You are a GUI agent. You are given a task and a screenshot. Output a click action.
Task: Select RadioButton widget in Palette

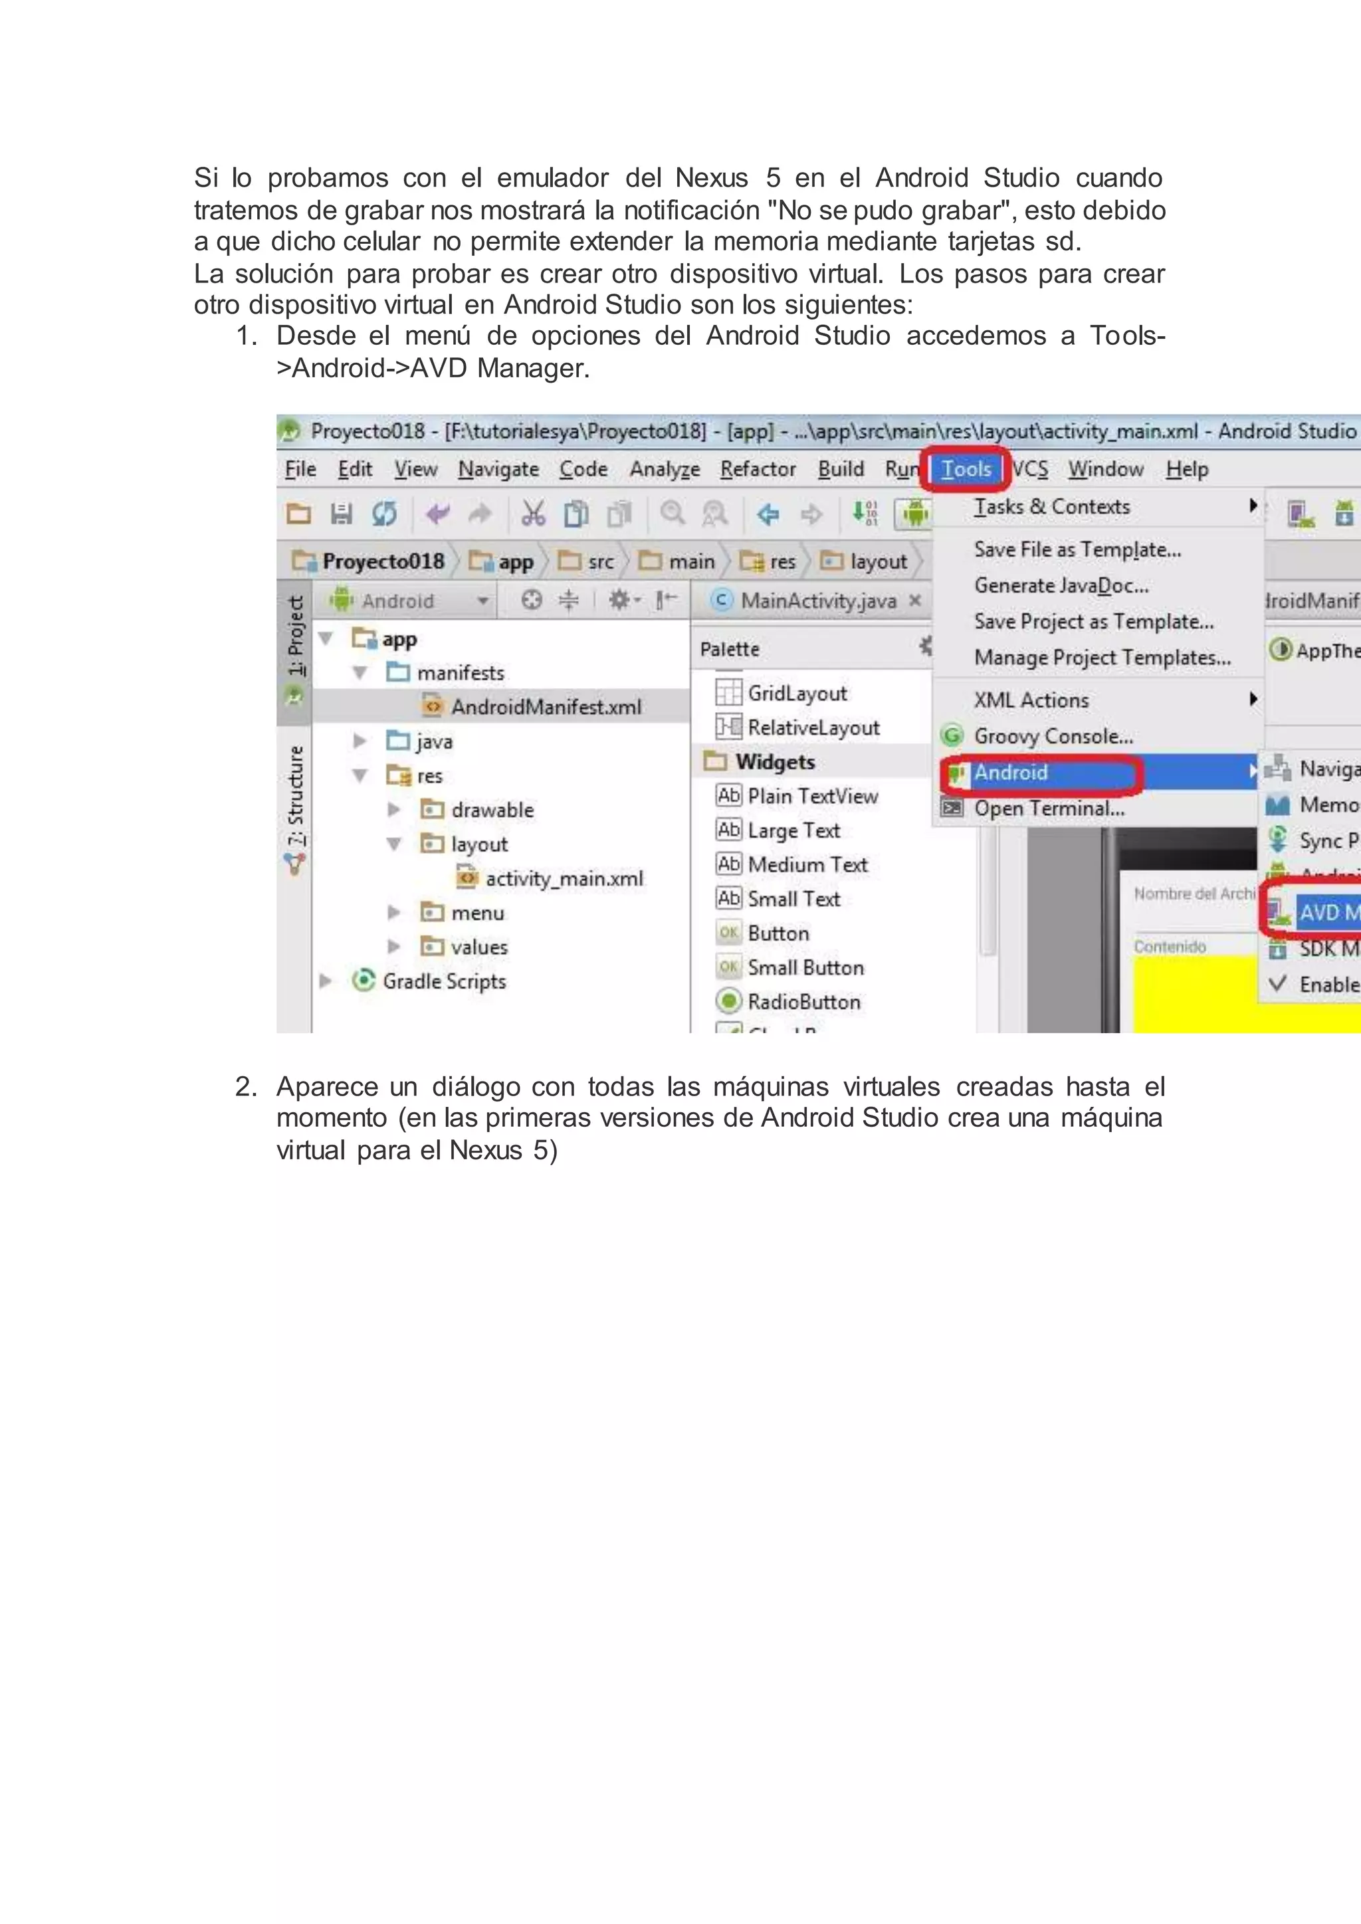point(789,1001)
